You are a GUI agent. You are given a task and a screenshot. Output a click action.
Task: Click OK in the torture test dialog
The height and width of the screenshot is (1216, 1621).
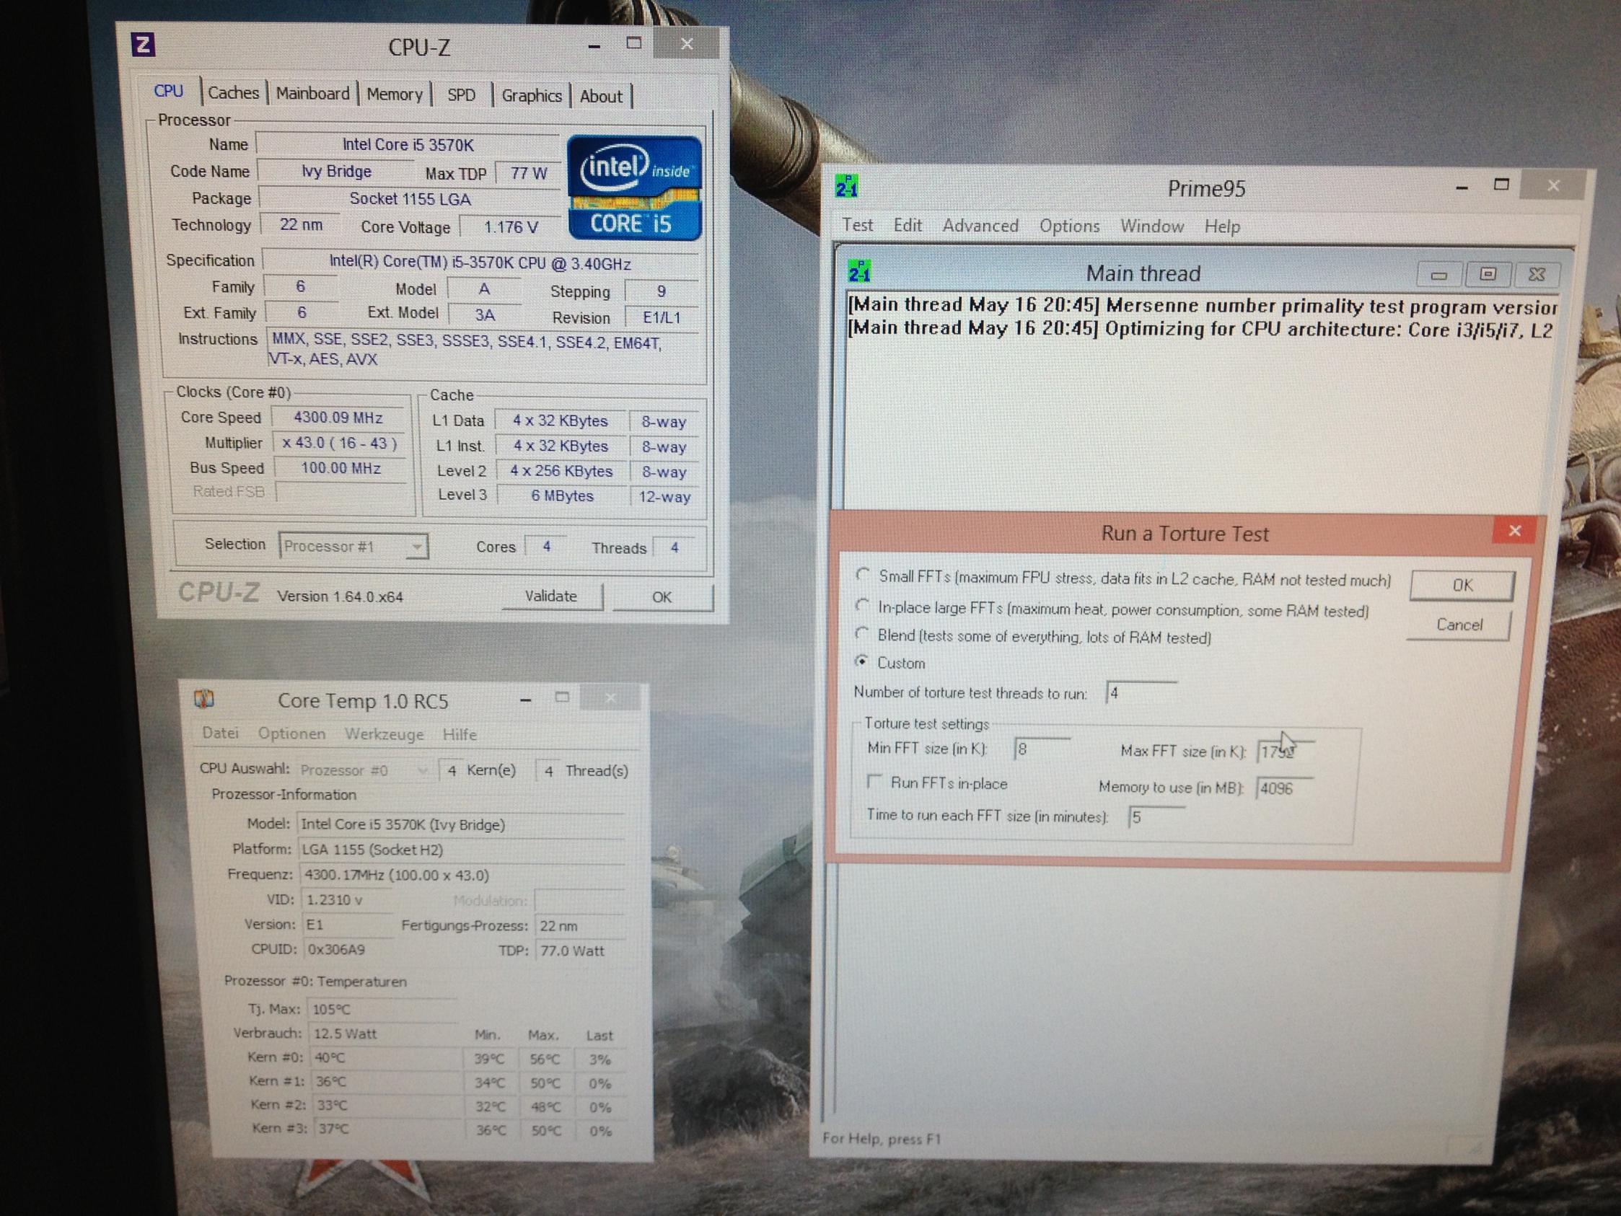(1462, 586)
